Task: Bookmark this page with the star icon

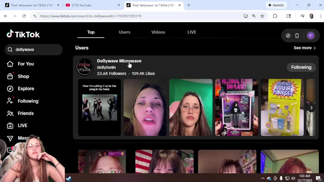Action: pos(262,16)
